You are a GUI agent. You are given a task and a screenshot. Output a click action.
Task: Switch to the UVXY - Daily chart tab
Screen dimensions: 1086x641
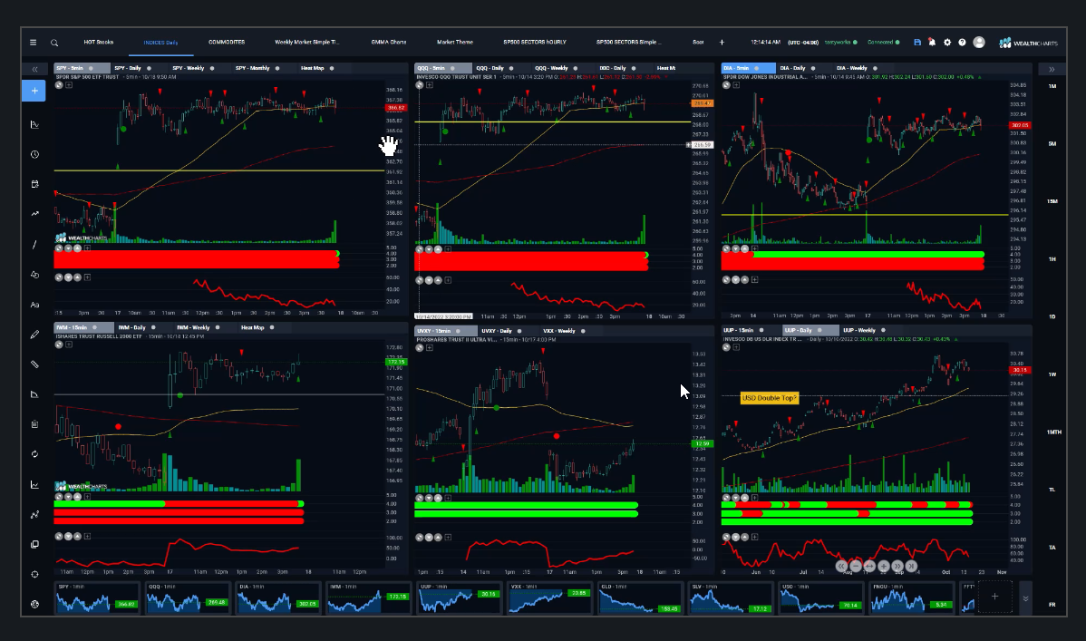pos(497,331)
